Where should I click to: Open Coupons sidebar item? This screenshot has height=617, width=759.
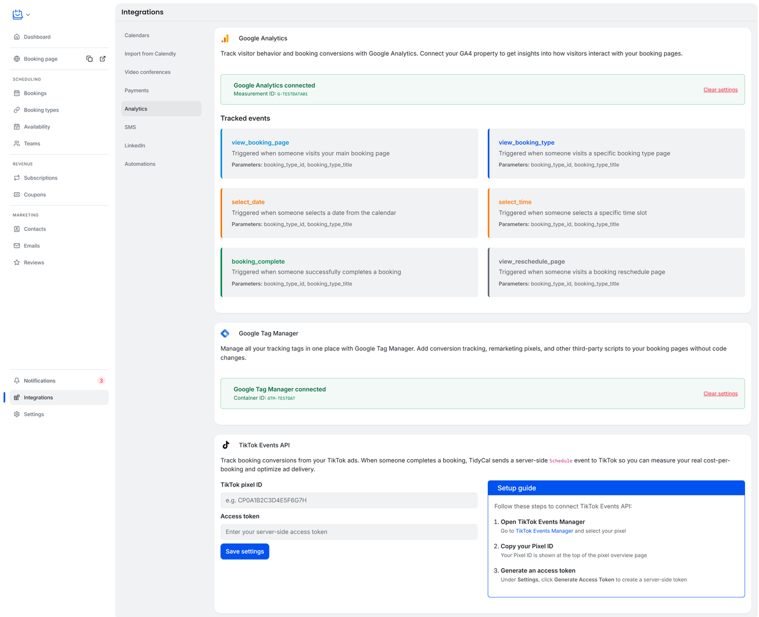click(x=59, y=195)
